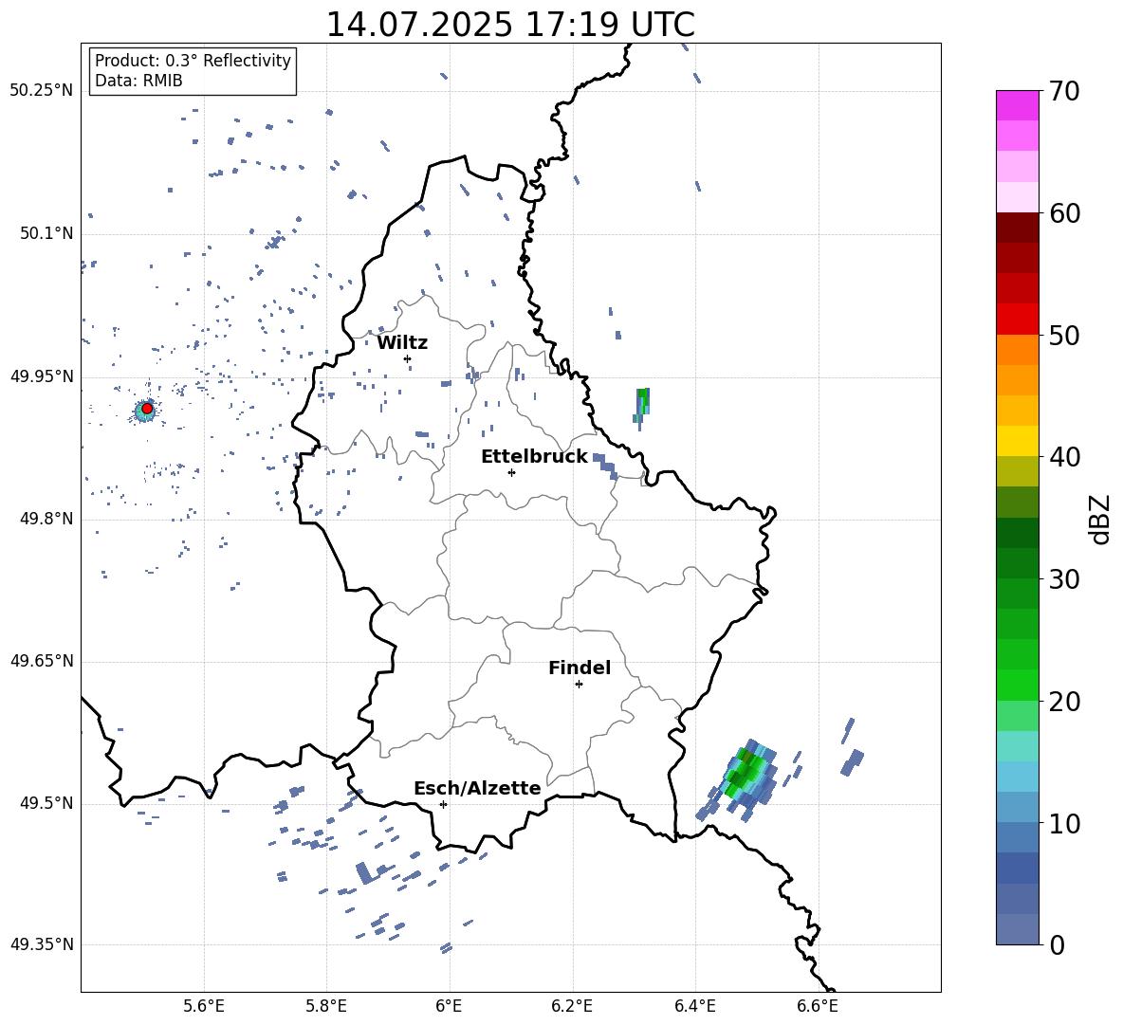Click the bright green 20-22 dBZ colorbar segment
Screen dimensions: 1123x1025
coord(1018,685)
